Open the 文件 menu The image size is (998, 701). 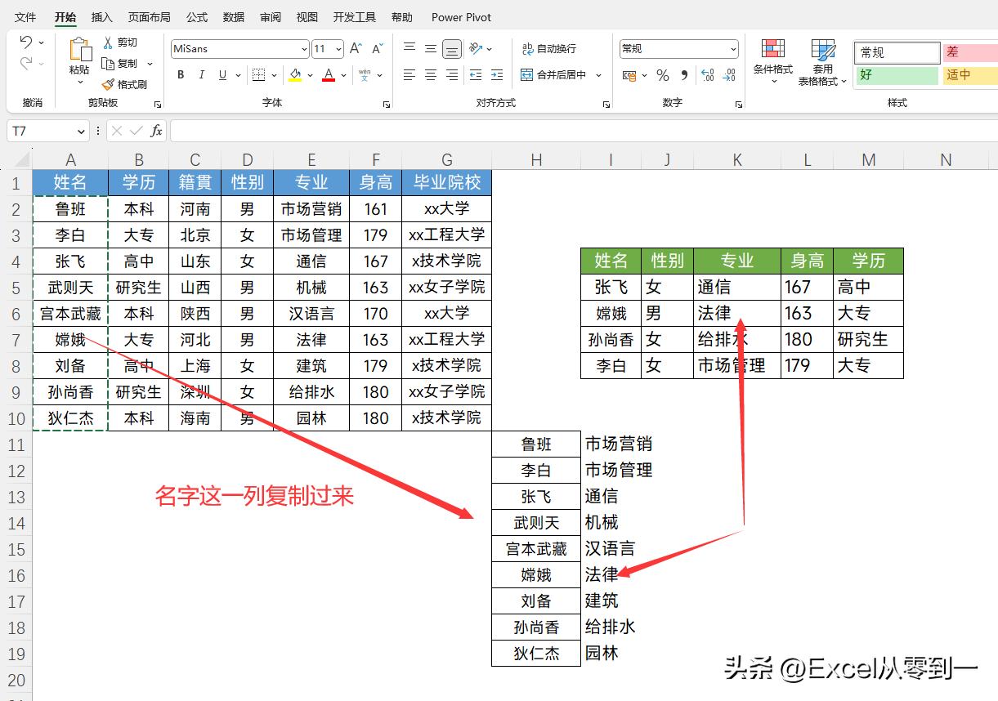point(25,17)
